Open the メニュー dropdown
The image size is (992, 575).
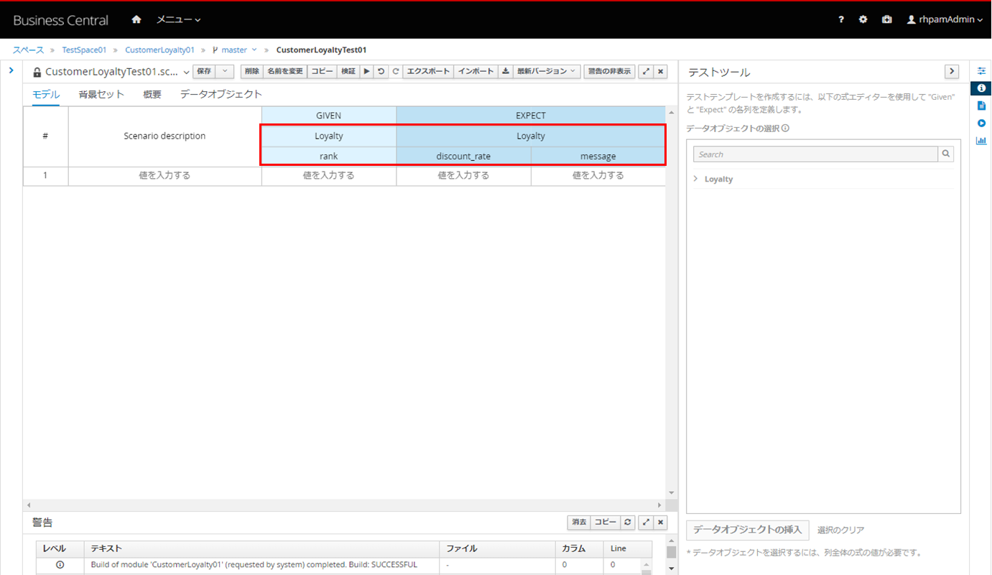click(x=179, y=19)
